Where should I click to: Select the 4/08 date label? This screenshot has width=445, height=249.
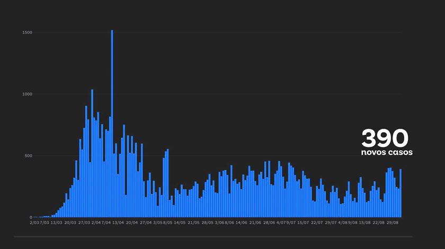342,223
